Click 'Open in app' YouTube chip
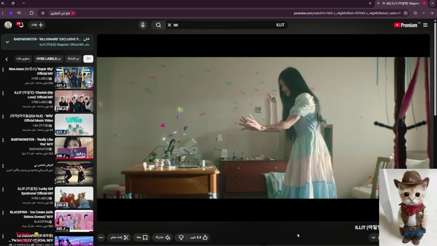 [x=62, y=13]
